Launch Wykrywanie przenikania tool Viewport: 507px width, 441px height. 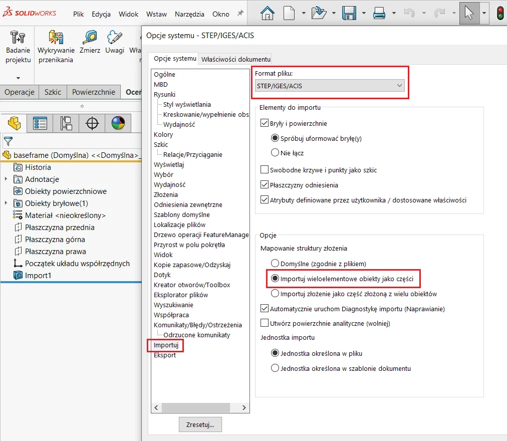(x=56, y=47)
